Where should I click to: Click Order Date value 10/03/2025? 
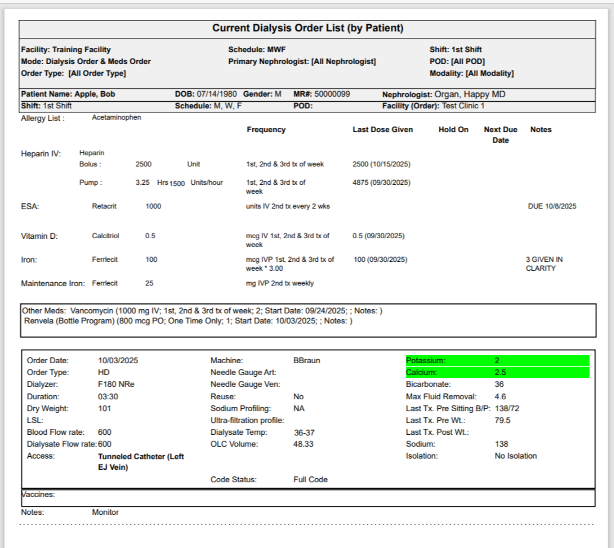click(118, 360)
